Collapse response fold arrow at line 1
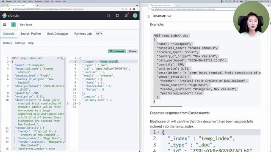The width and height of the screenshot is (271, 152). click(77, 58)
